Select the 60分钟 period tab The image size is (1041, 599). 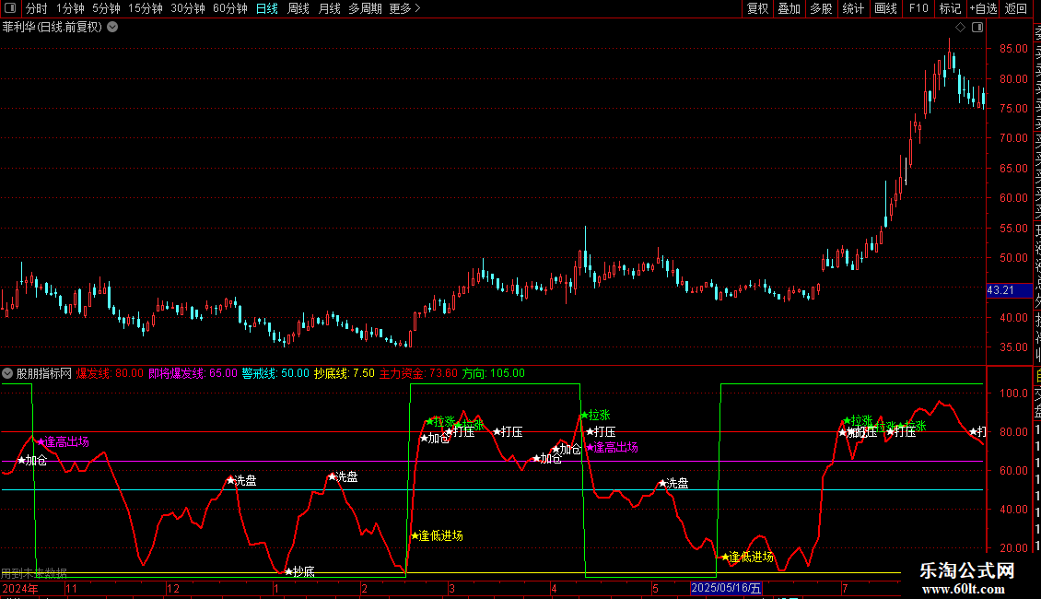click(x=229, y=8)
